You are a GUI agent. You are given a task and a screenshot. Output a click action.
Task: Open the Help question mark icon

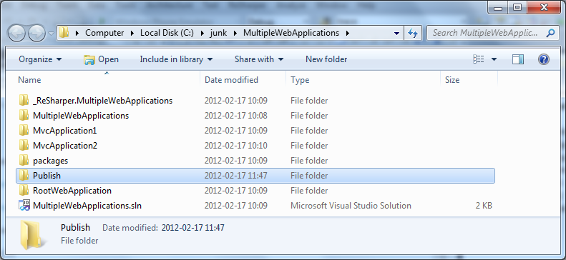pyautogui.click(x=544, y=59)
